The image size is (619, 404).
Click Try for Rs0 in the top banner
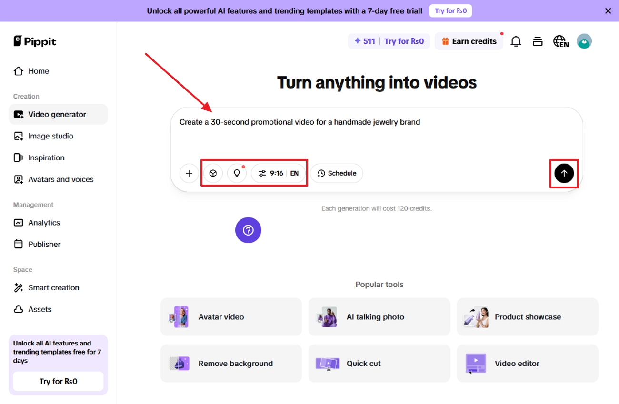pos(450,11)
